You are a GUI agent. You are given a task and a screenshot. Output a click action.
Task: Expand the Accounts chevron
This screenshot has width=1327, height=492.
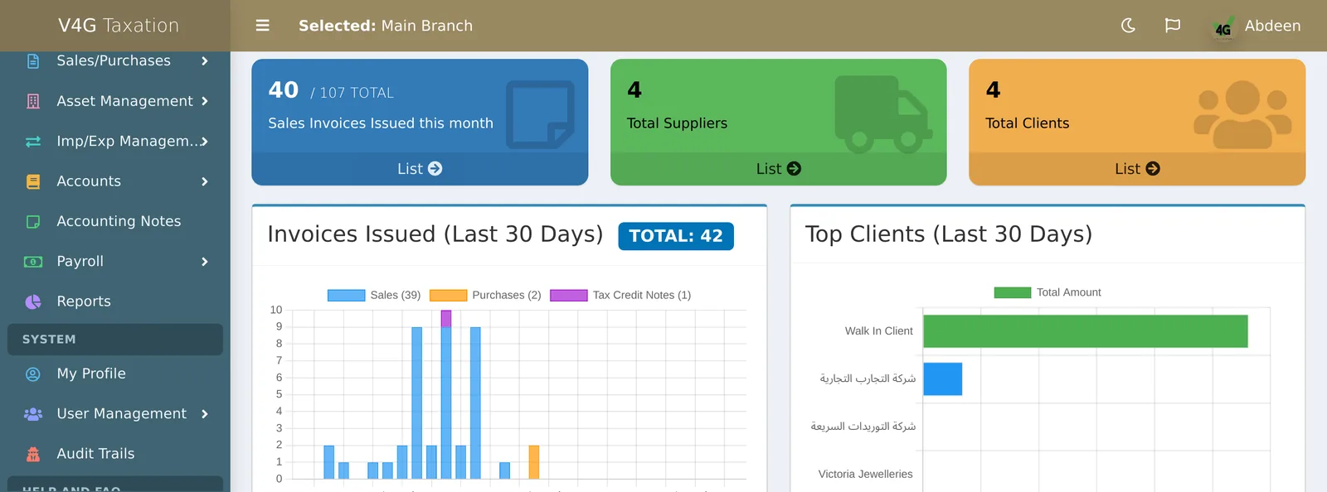(204, 181)
